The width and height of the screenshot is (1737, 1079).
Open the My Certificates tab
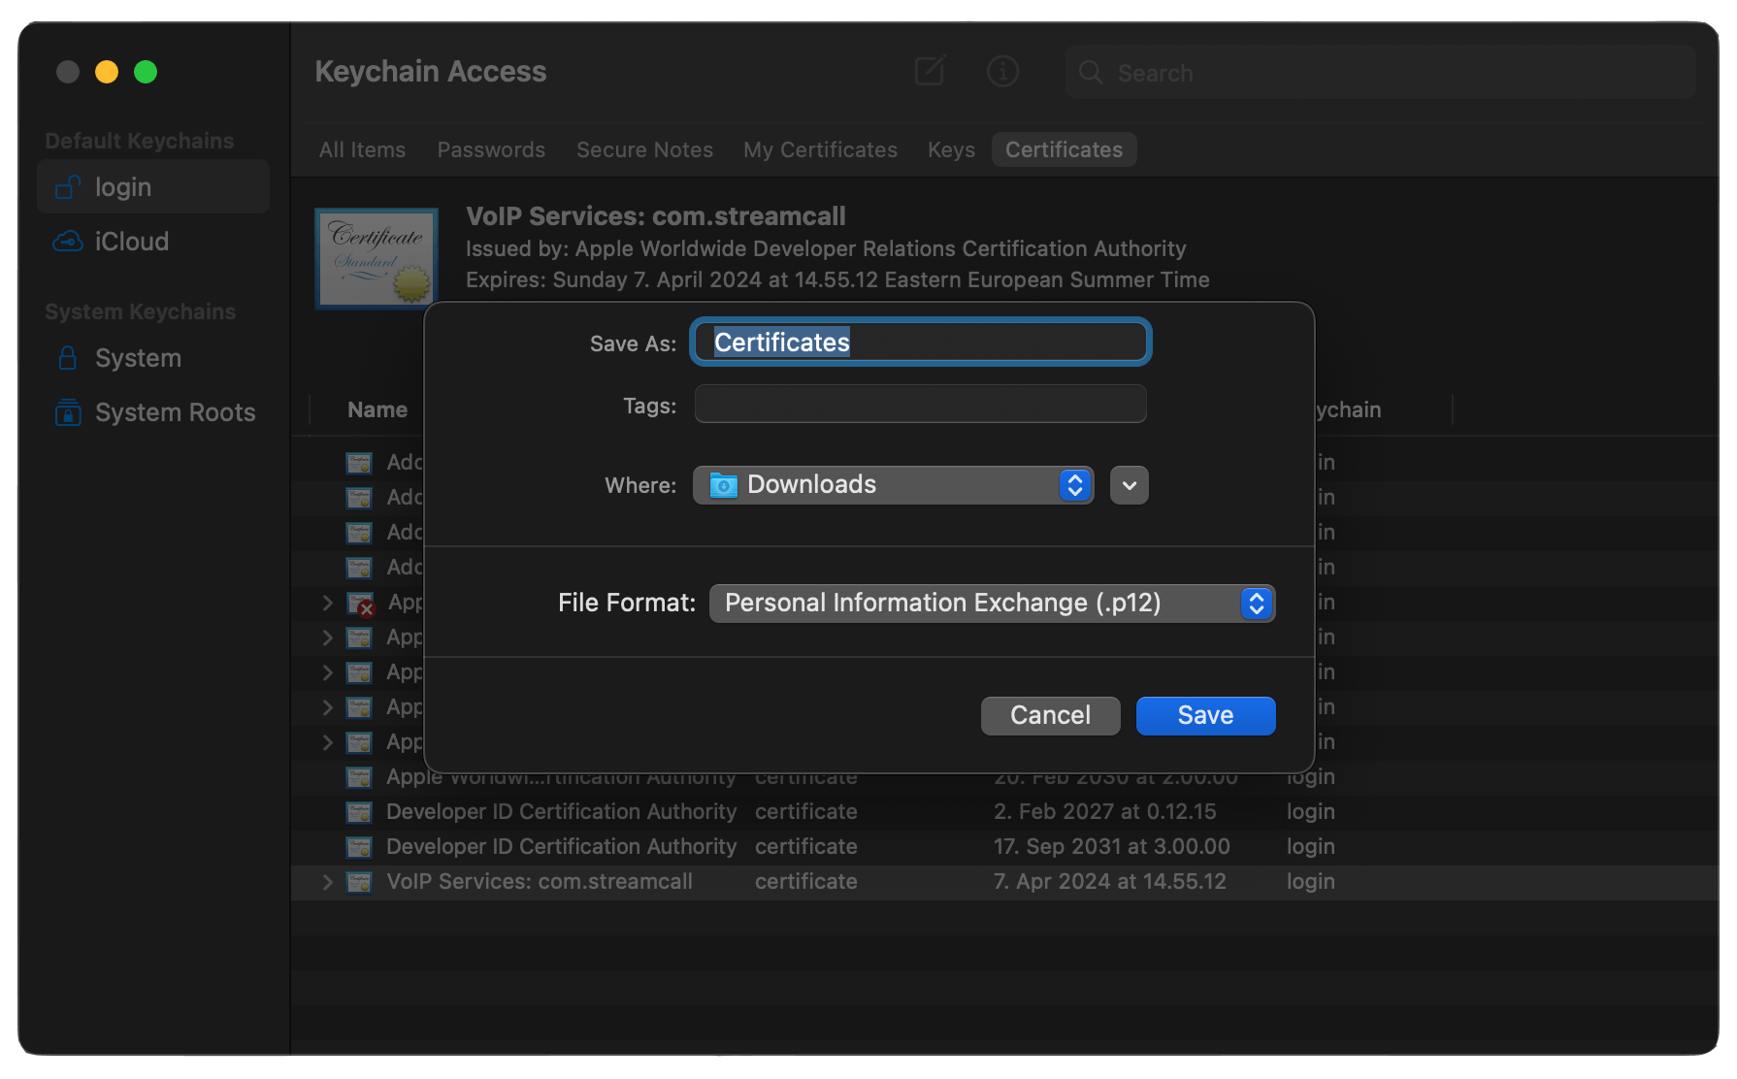pyautogui.click(x=820, y=149)
